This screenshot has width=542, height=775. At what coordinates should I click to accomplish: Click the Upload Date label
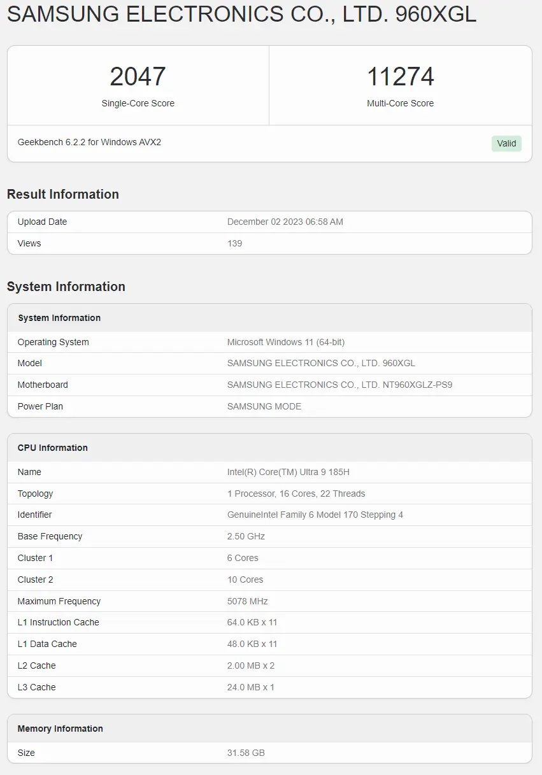pos(42,222)
